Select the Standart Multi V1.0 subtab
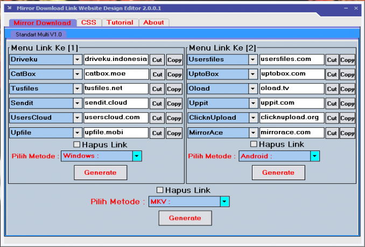Screen dimensions: 365x247 point(38,34)
